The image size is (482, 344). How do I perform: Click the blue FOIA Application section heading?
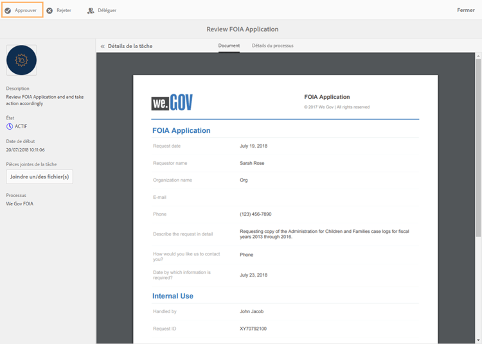[x=181, y=131]
